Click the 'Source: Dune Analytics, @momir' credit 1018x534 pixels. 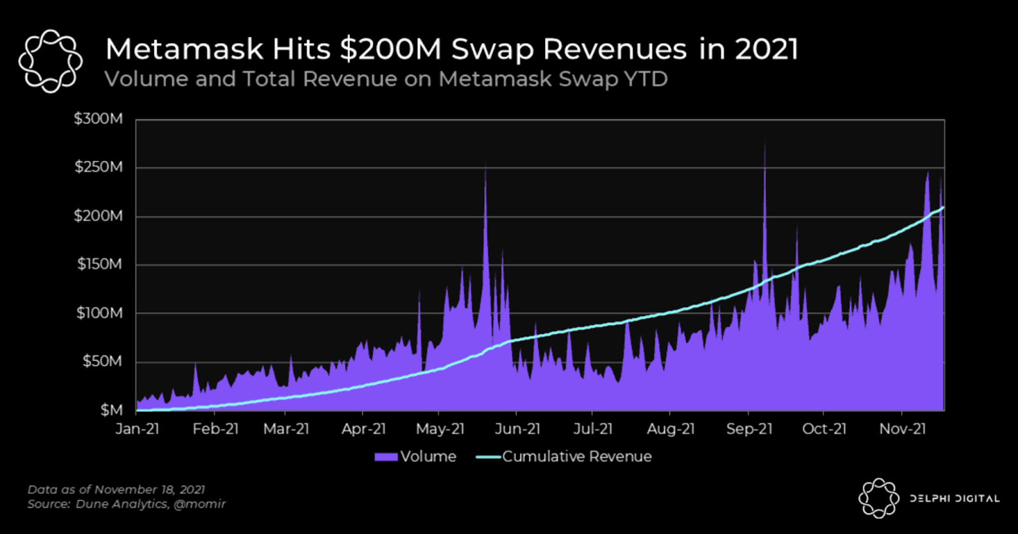pos(127,504)
